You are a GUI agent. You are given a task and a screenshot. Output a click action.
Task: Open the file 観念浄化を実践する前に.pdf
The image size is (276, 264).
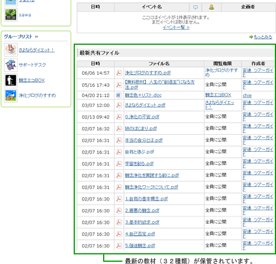152,175
